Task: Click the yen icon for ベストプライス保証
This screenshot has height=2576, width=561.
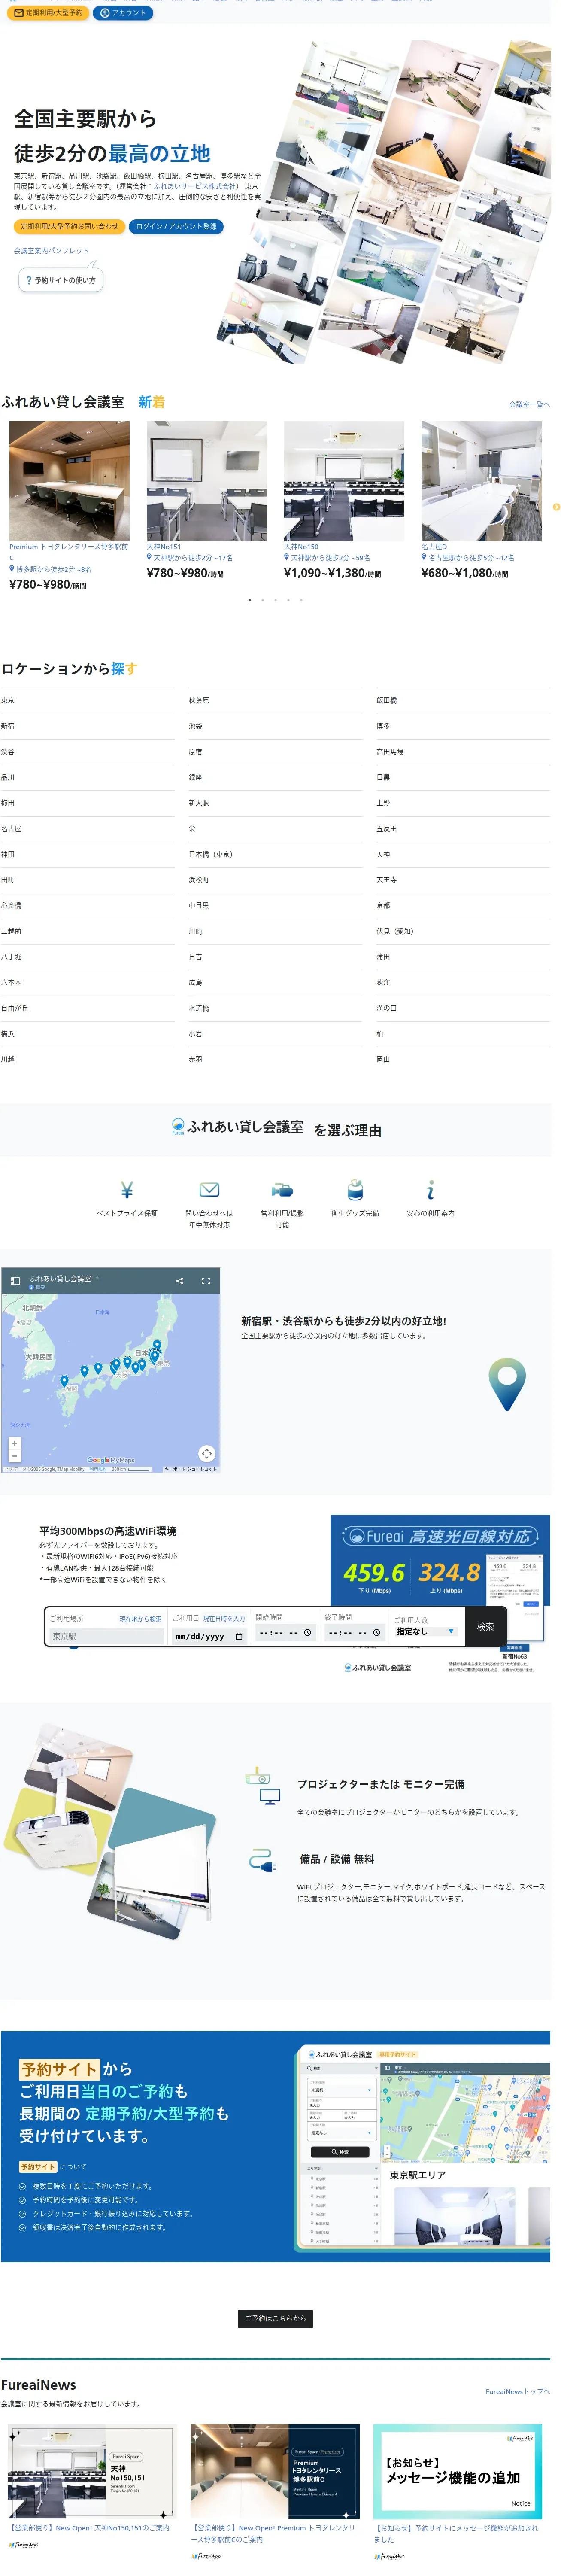Action: point(127,1190)
